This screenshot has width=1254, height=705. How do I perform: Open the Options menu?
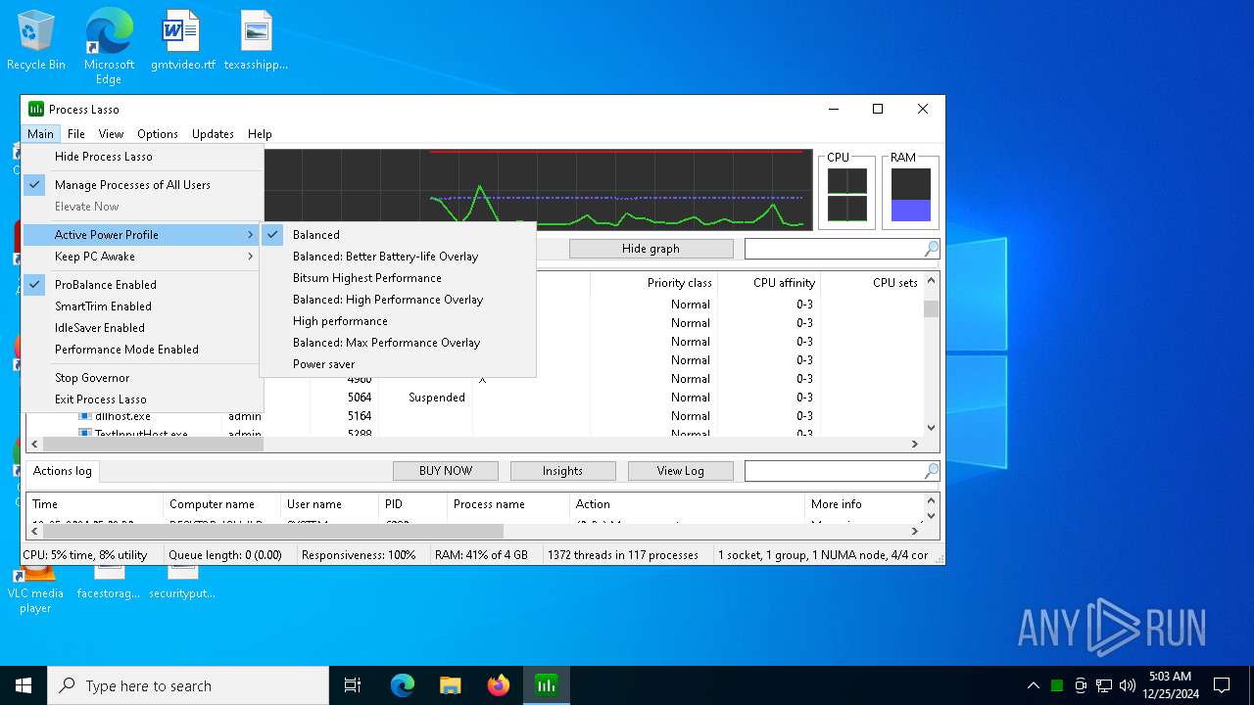(158, 134)
